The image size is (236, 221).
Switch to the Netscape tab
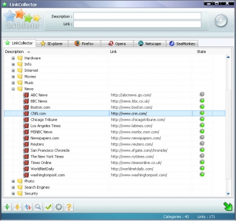click(x=150, y=43)
